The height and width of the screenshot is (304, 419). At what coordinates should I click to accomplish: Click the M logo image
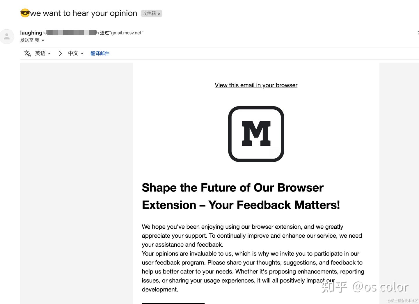click(x=256, y=134)
